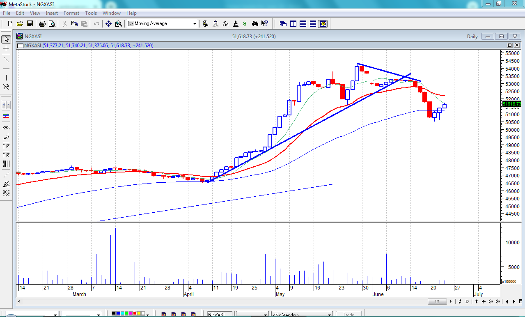
Task: Select the Fibonacci arcs tool
Action: point(6,128)
